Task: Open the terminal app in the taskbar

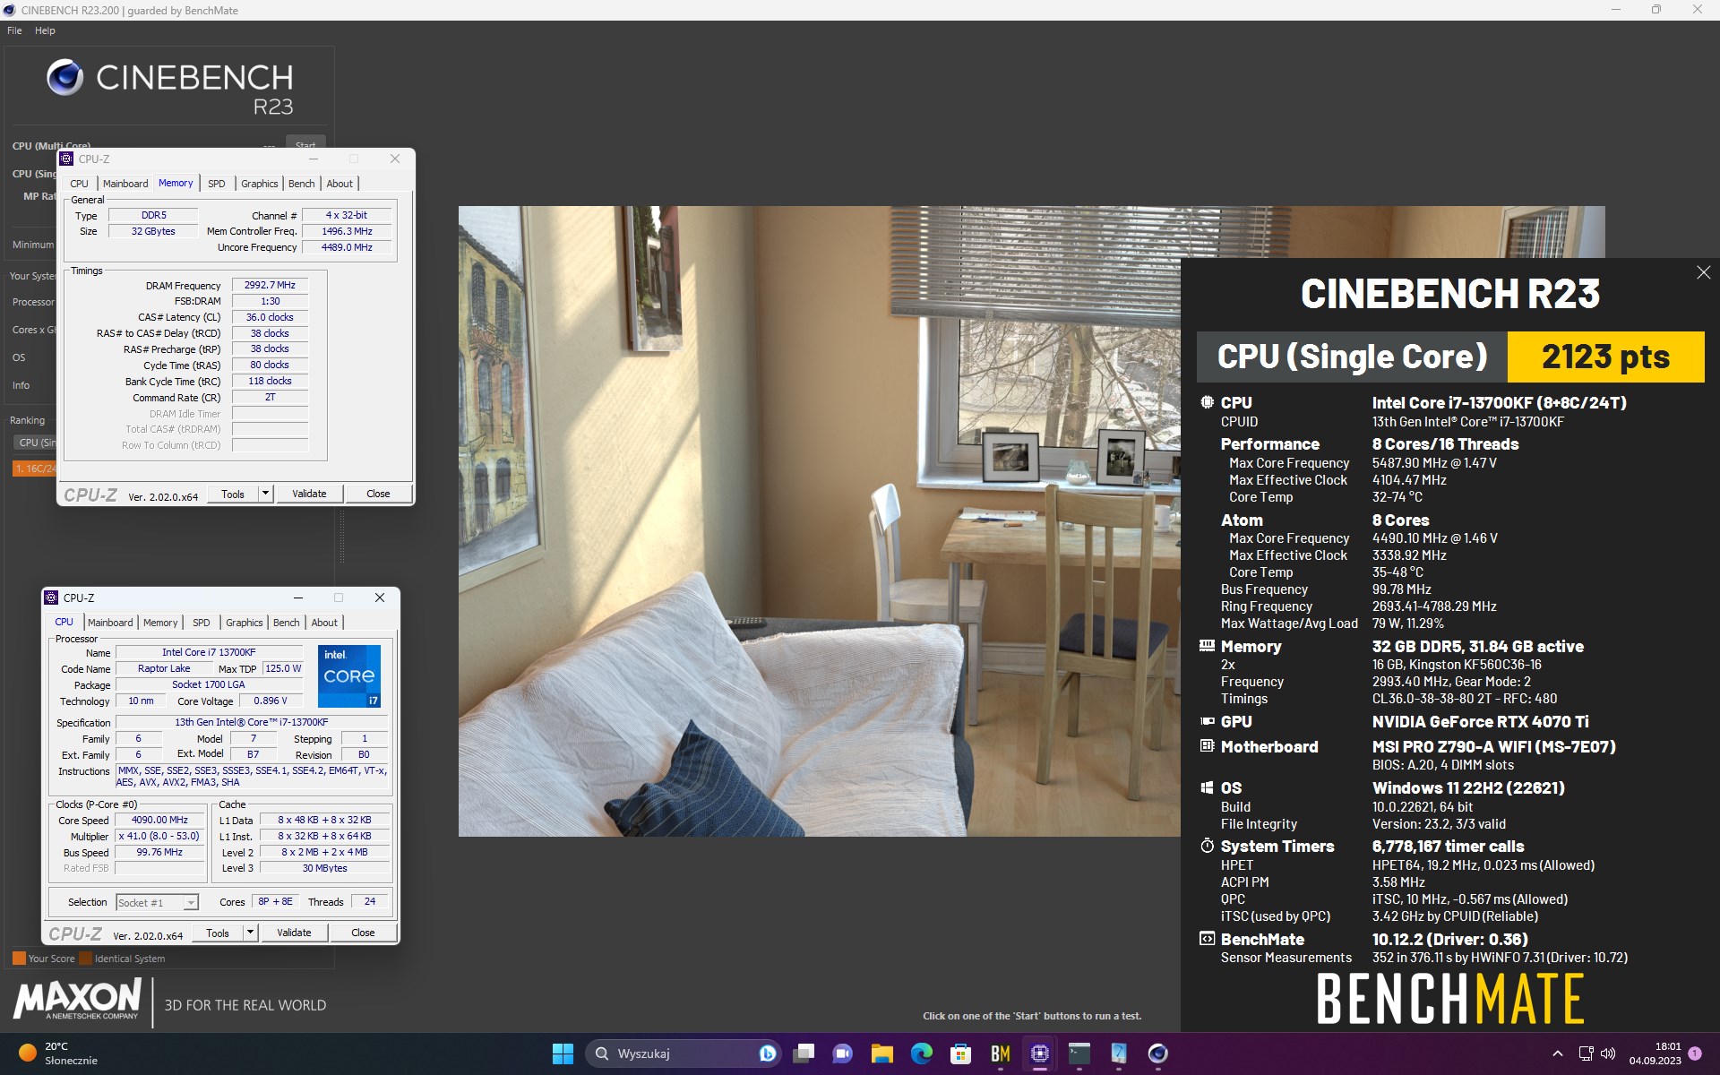Action: pos(1079,1053)
